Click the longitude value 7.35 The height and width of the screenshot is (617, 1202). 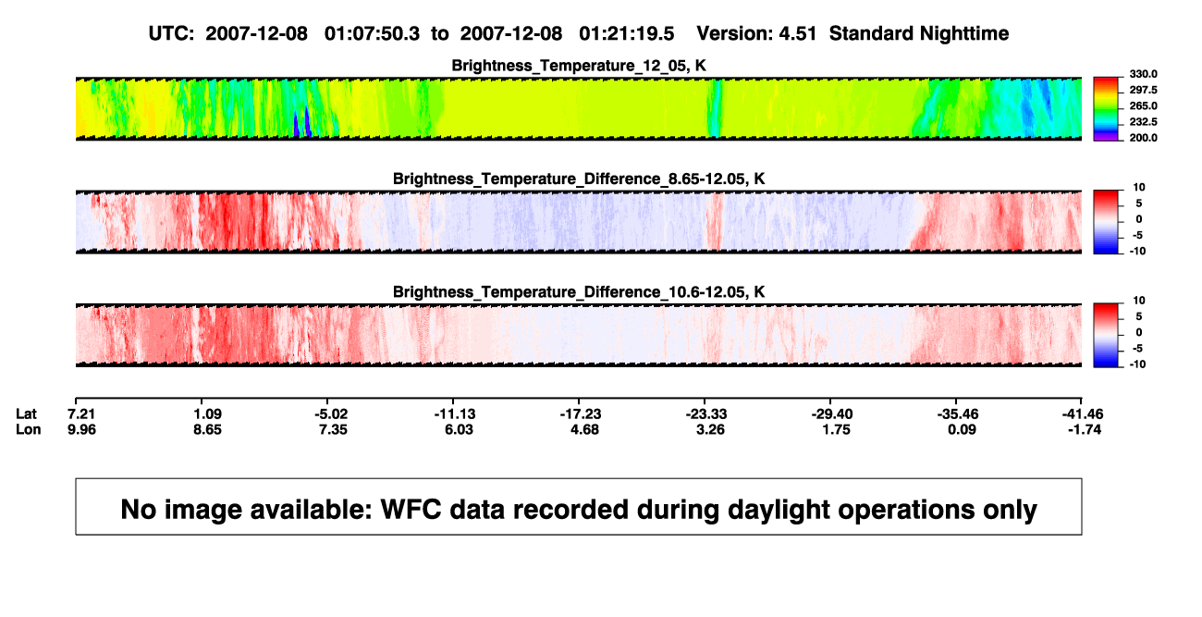333,429
